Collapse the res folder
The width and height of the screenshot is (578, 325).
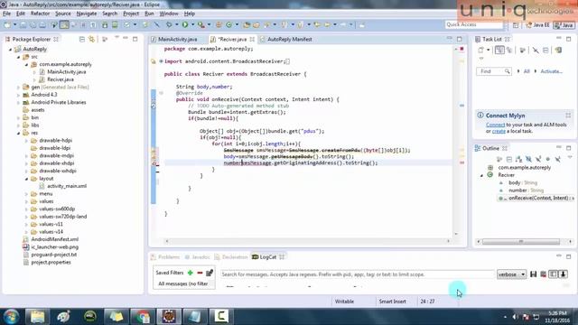18,133
